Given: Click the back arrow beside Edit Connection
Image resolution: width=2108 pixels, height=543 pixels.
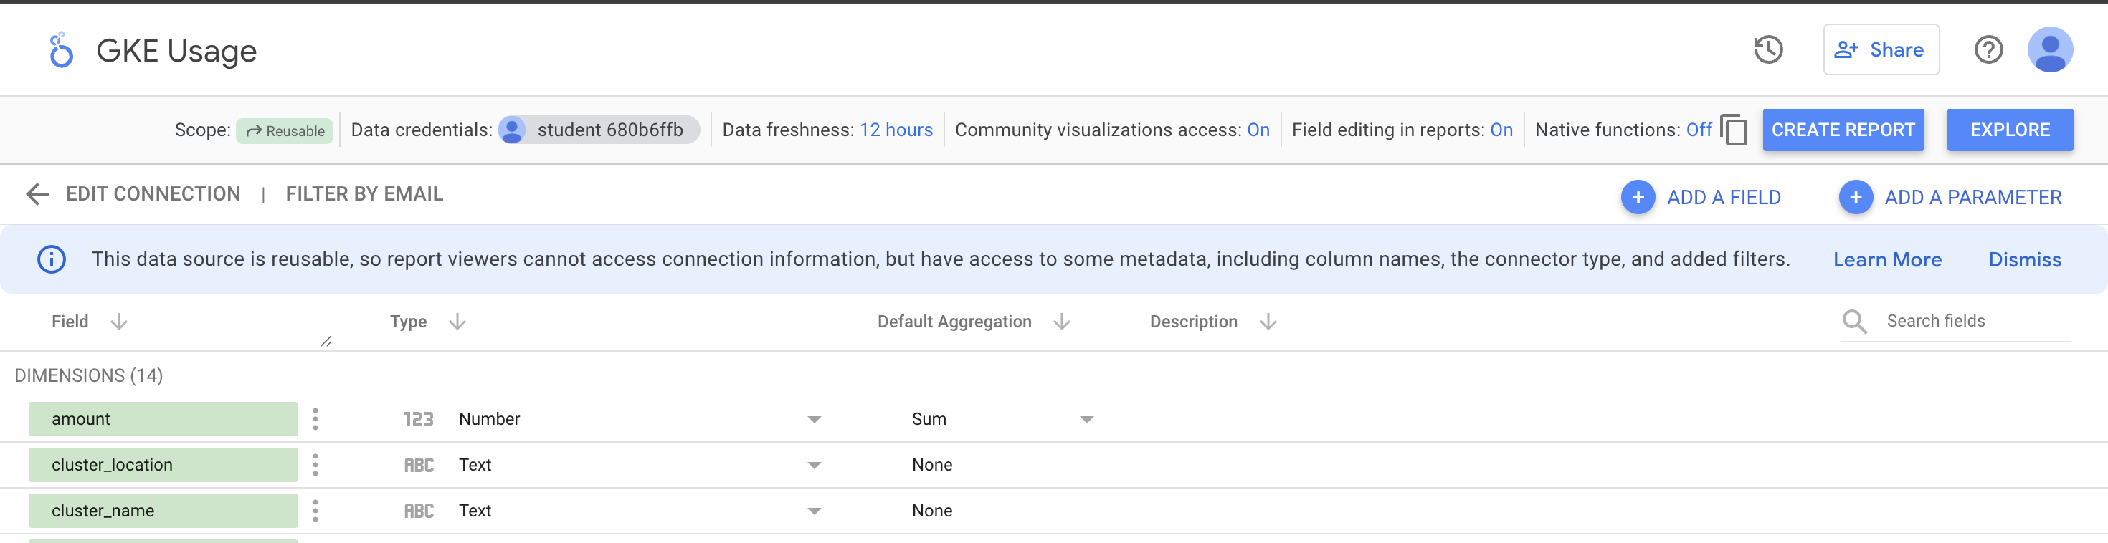Looking at the screenshot, I should tap(37, 194).
